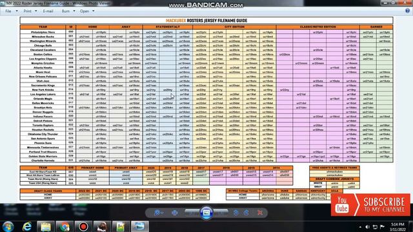Click the 'Toronto Raptors' row name
The image size is (413, 232).
tap(43, 125)
